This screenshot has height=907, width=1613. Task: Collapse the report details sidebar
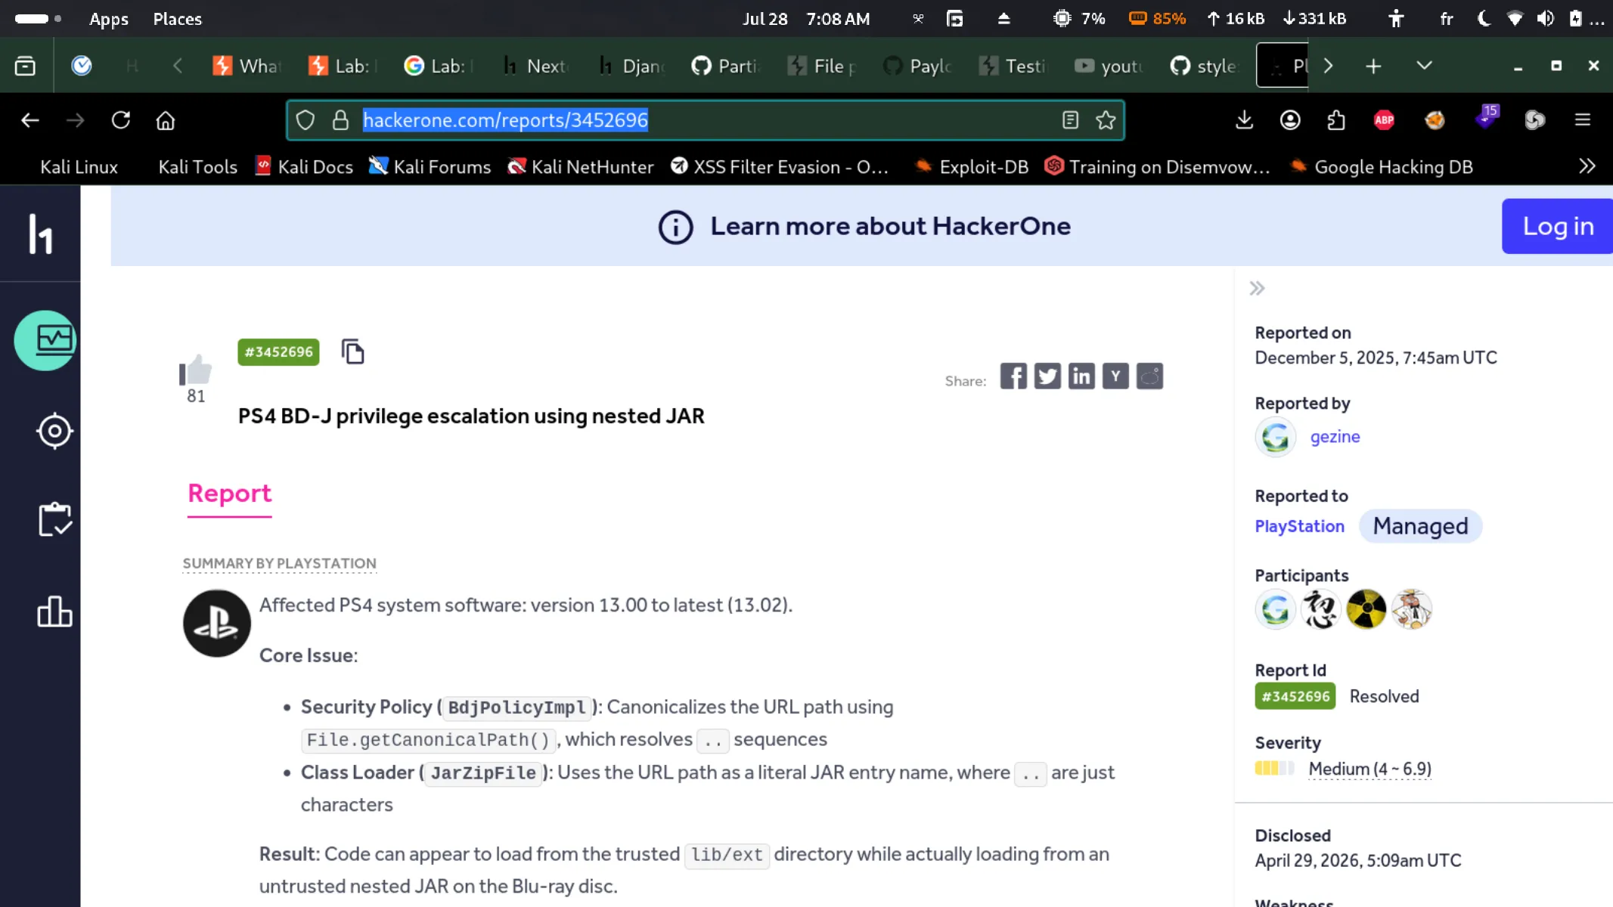1257,288
